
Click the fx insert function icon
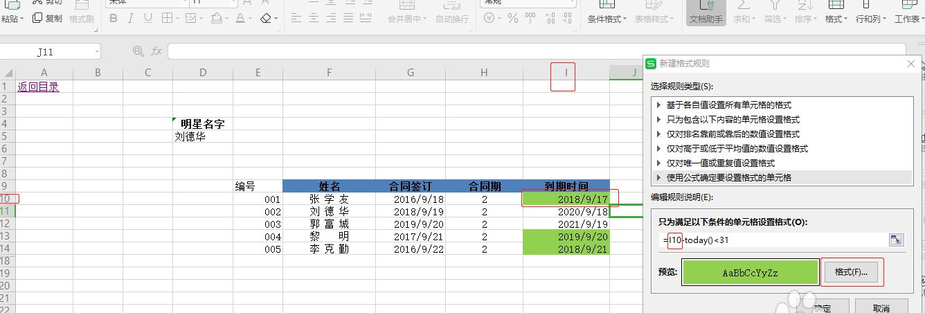157,51
